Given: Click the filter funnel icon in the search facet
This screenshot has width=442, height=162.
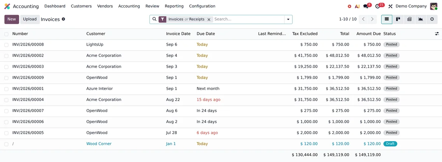Looking at the screenshot, I should coord(162,19).
